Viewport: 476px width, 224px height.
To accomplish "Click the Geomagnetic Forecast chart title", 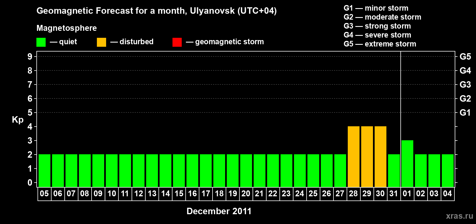I will [x=157, y=11].
